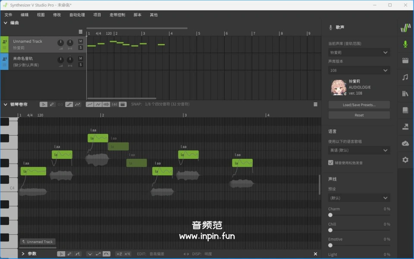
Task: Open the SNAP 1/8 quantize setting
Action: [167, 104]
